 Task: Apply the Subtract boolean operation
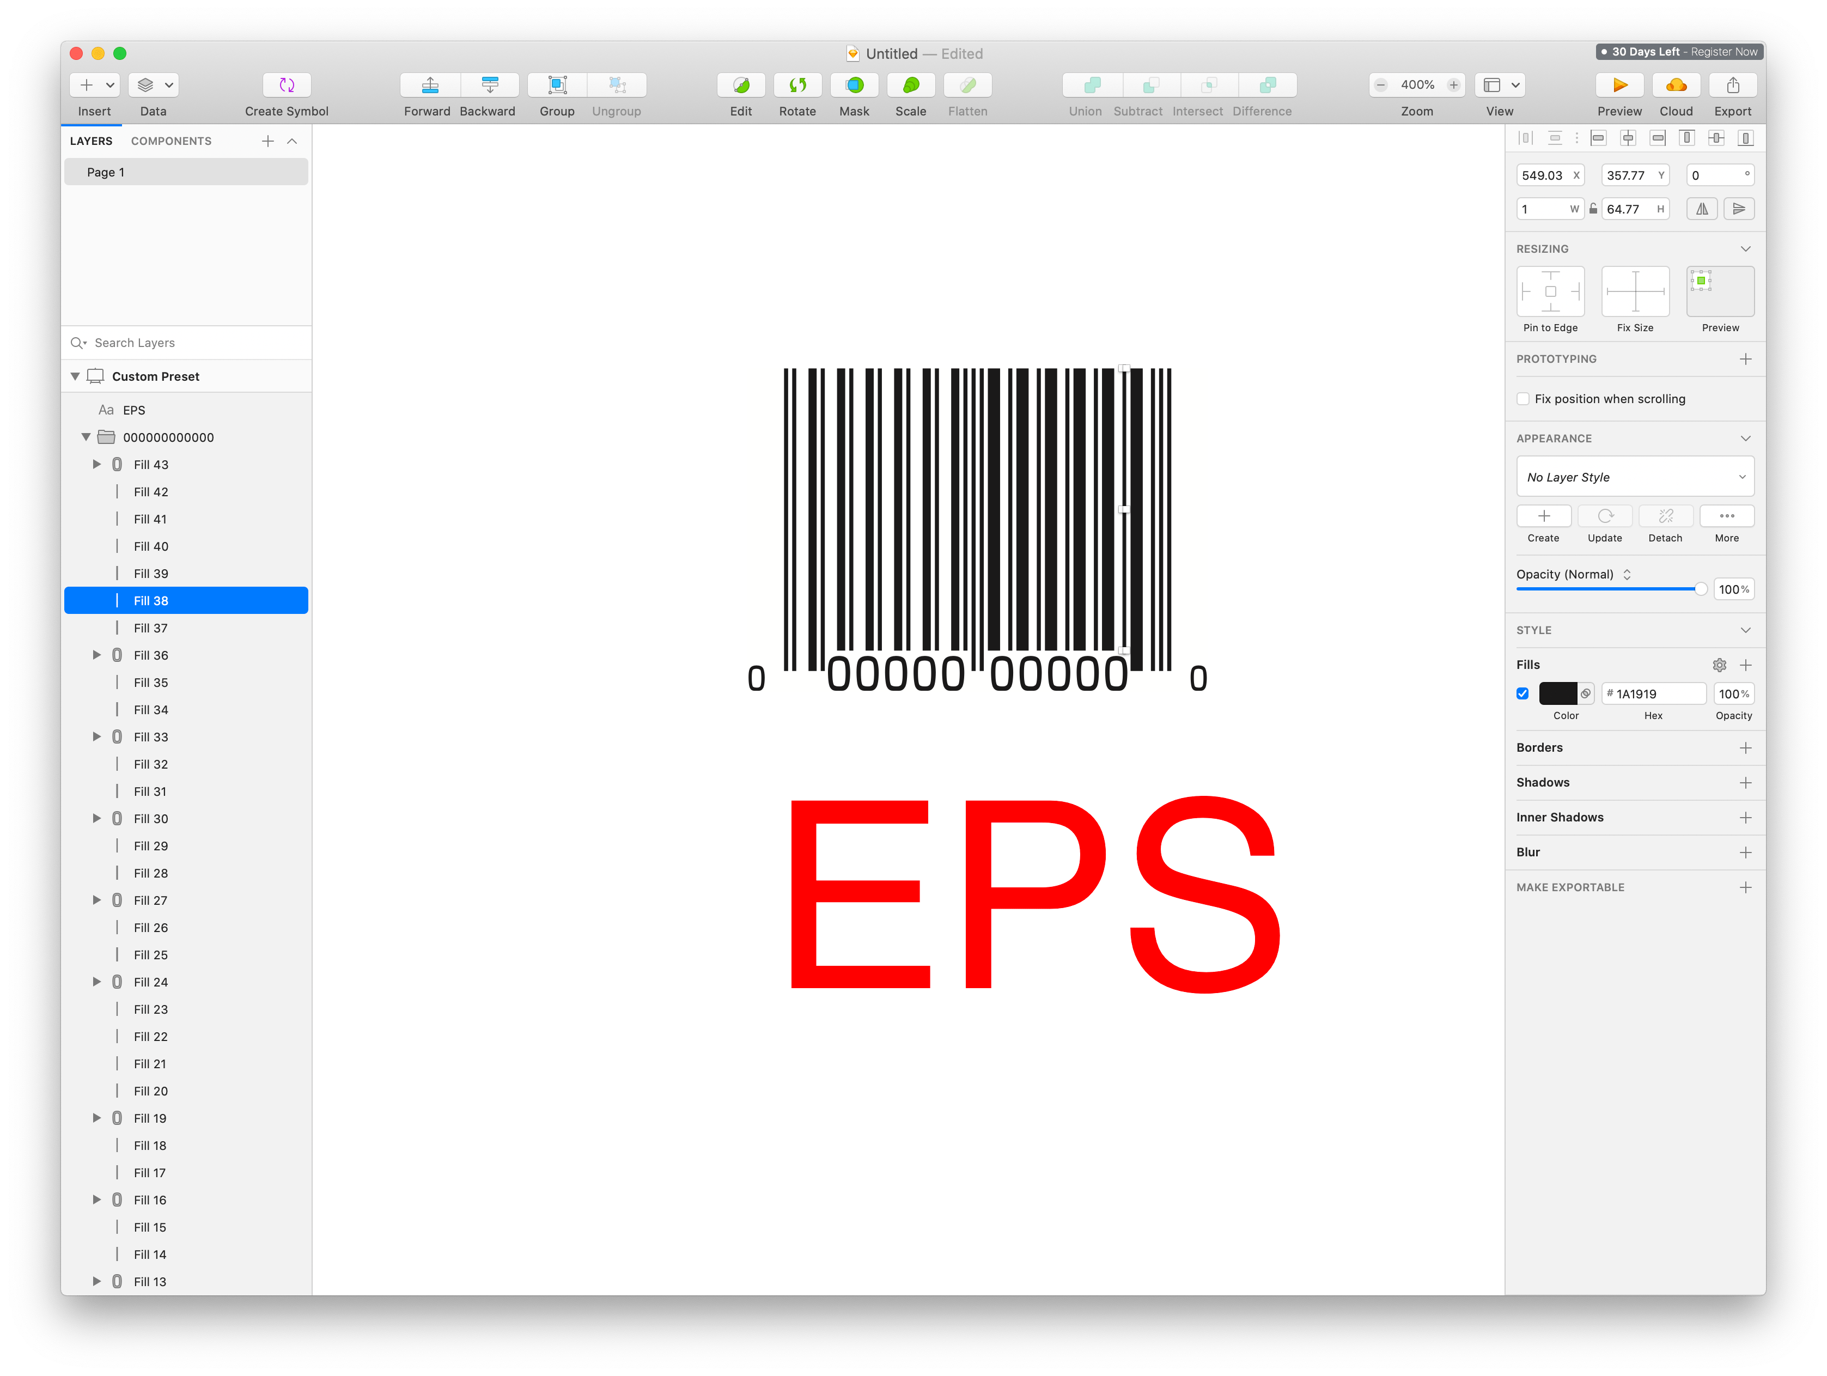coord(1150,85)
